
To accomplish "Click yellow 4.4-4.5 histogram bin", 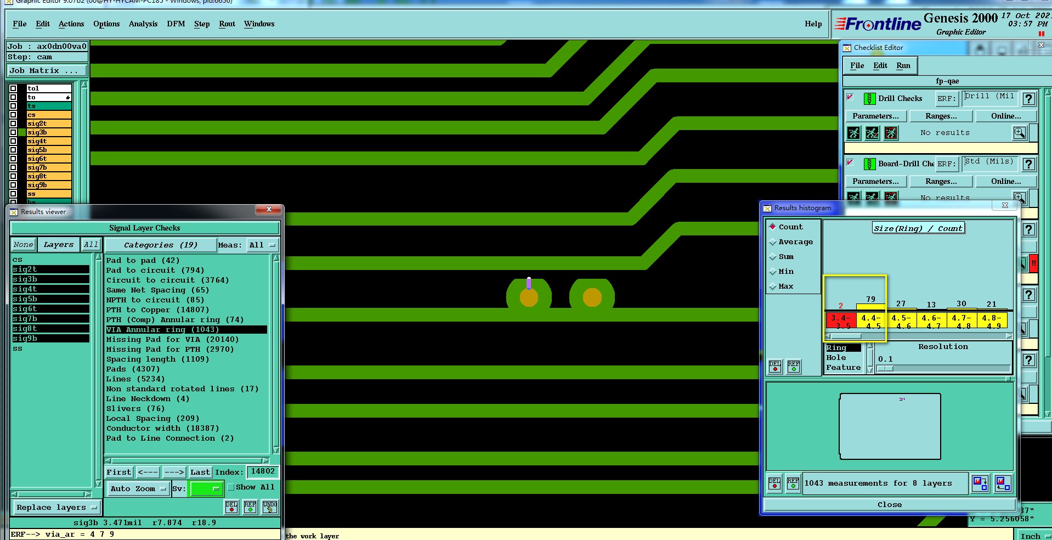I will [x=870, y=320].
